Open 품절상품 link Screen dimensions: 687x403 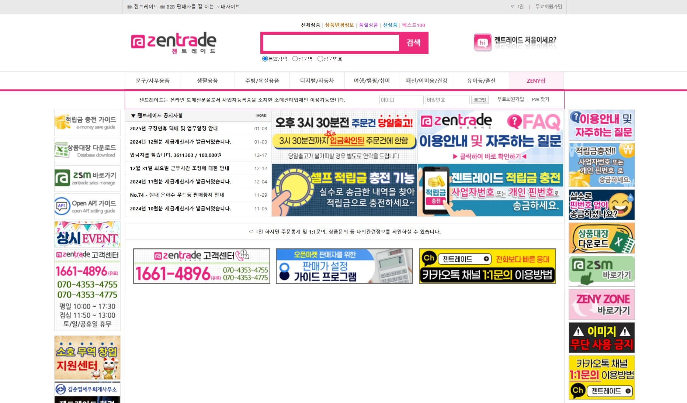[x=368, y=25]
